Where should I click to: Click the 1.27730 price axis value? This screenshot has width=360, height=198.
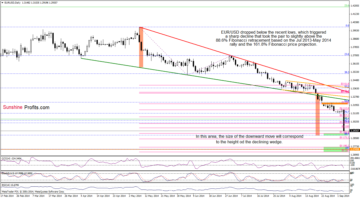click(355, 147)
